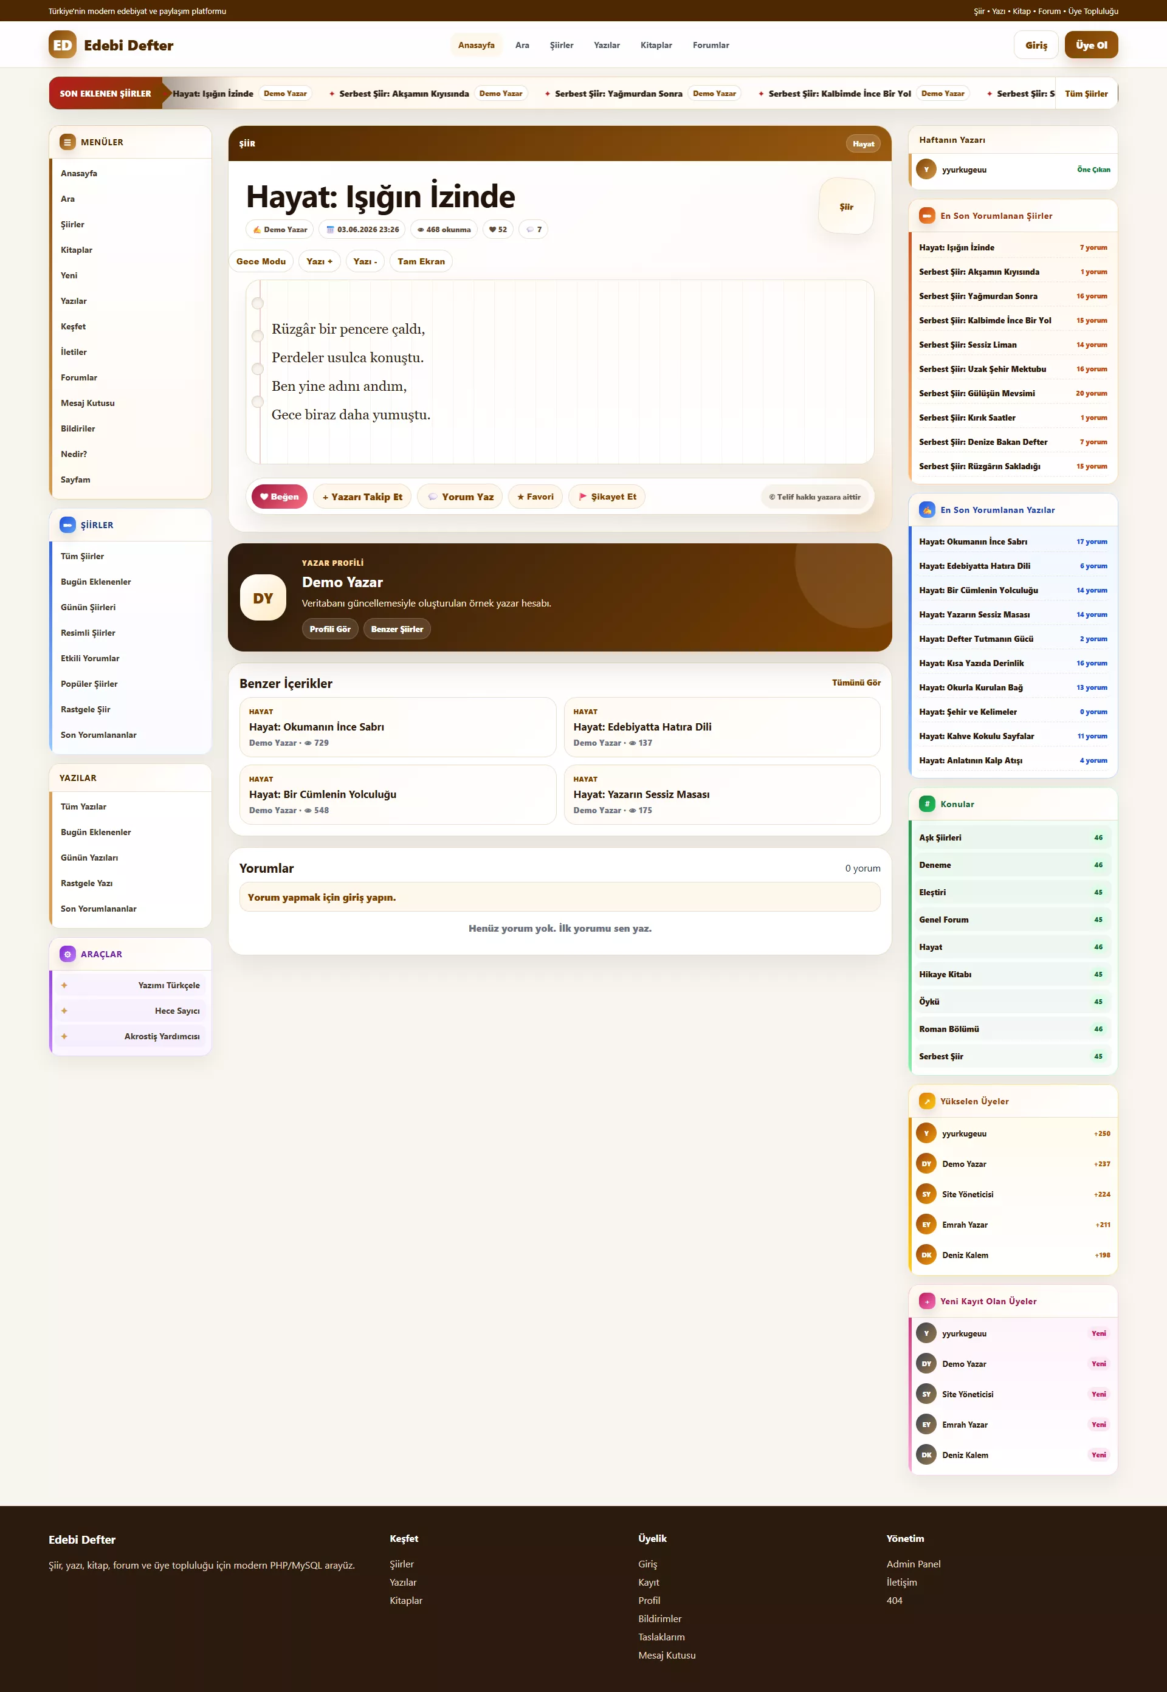This screenshot has height=1692, width=1167.
Task: Click the star icon beside Hece Sayıcı
Action: (64, 1011)
